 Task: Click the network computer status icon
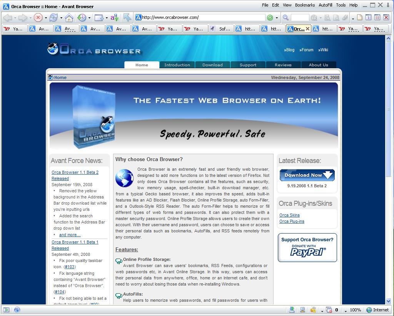point(302,310)
